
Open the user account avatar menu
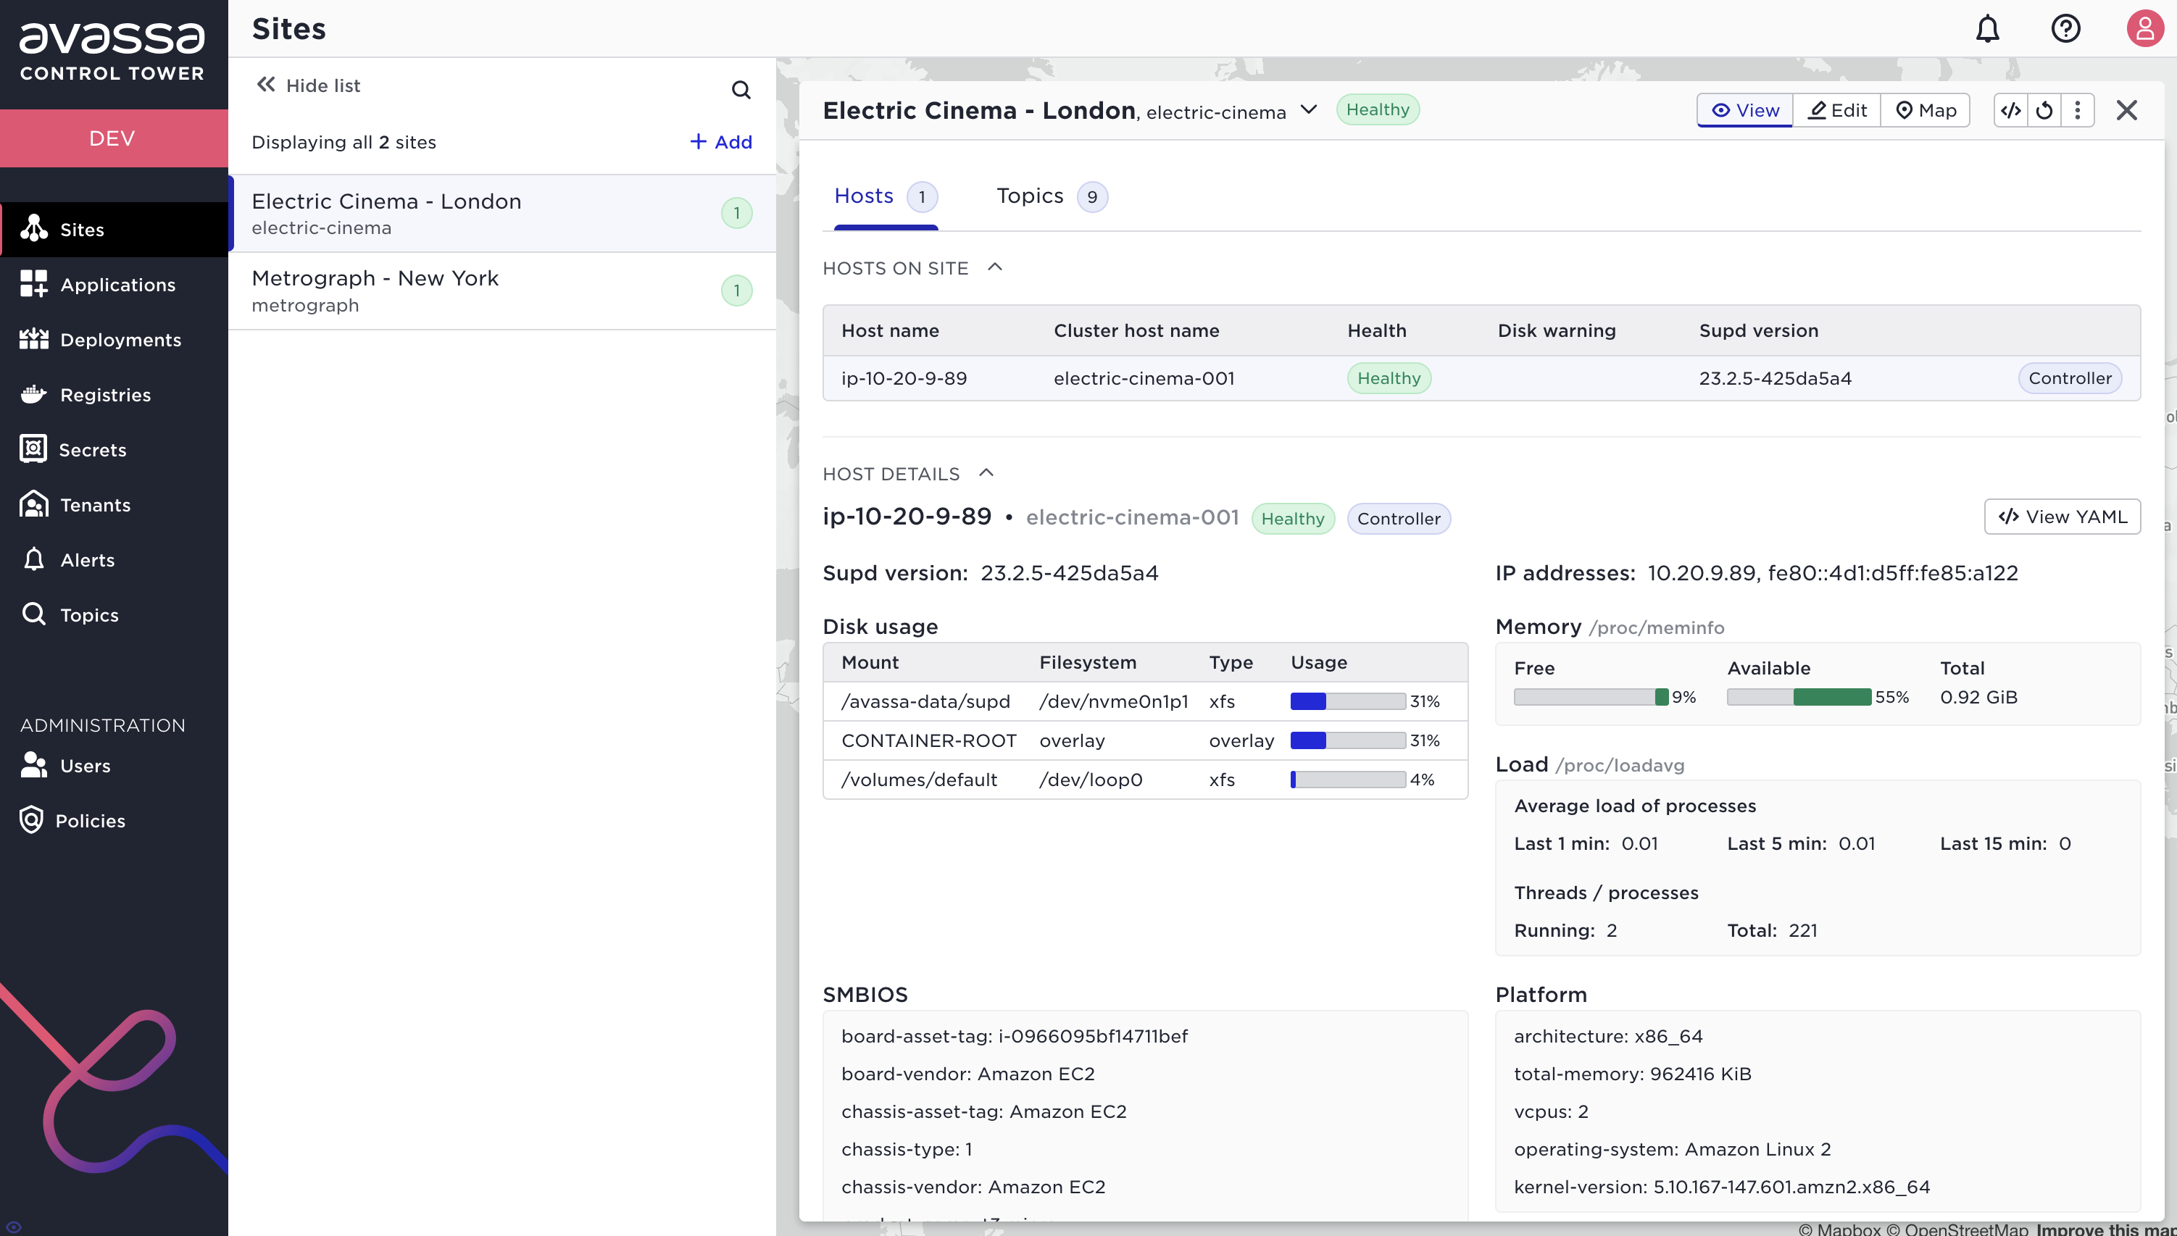coord(2144,29)
